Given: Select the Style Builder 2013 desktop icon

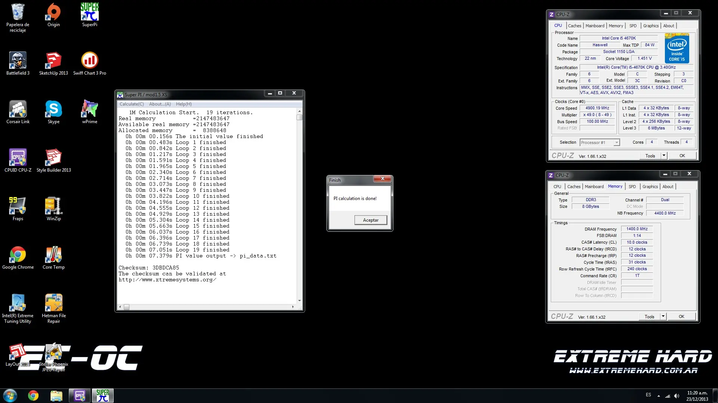Looking at the screenshot, I should (x=53, y=160).
